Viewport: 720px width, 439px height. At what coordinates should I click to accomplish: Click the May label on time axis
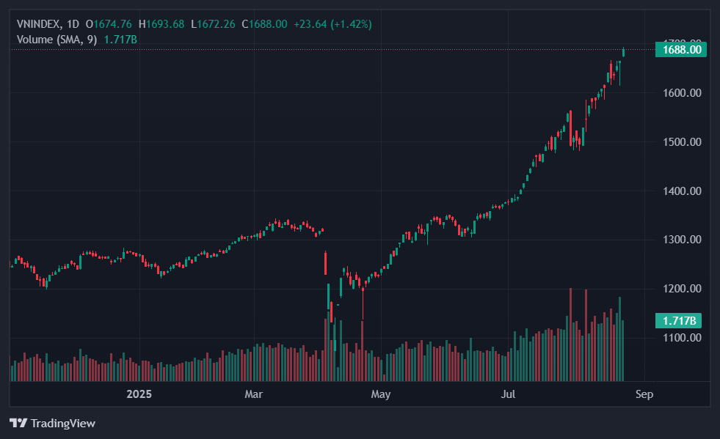click(x=381, y=394)
